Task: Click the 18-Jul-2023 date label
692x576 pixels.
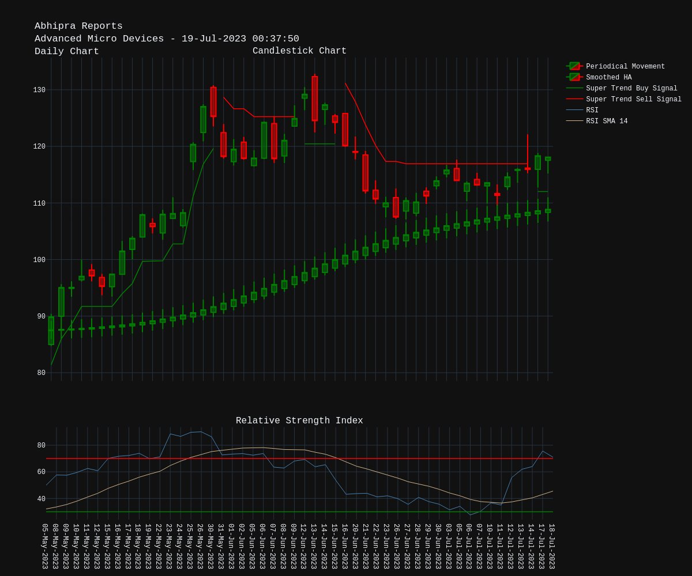Action: pos(552,546)
